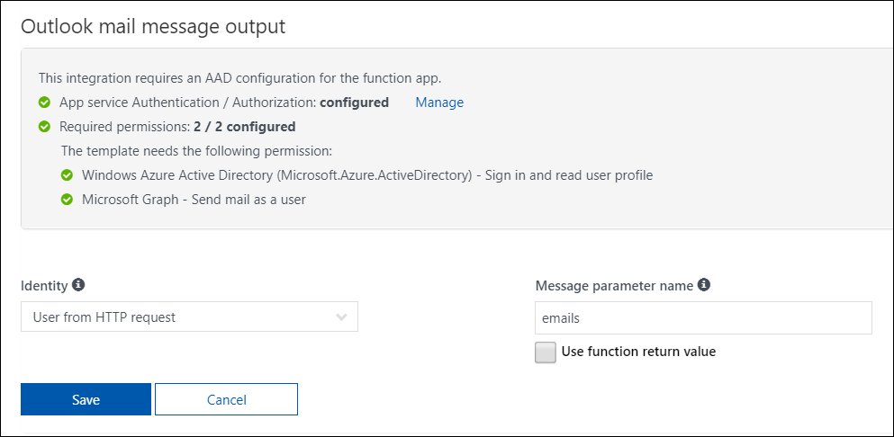Click the '2 / 2 configured' status text

[x=244, y=127]
